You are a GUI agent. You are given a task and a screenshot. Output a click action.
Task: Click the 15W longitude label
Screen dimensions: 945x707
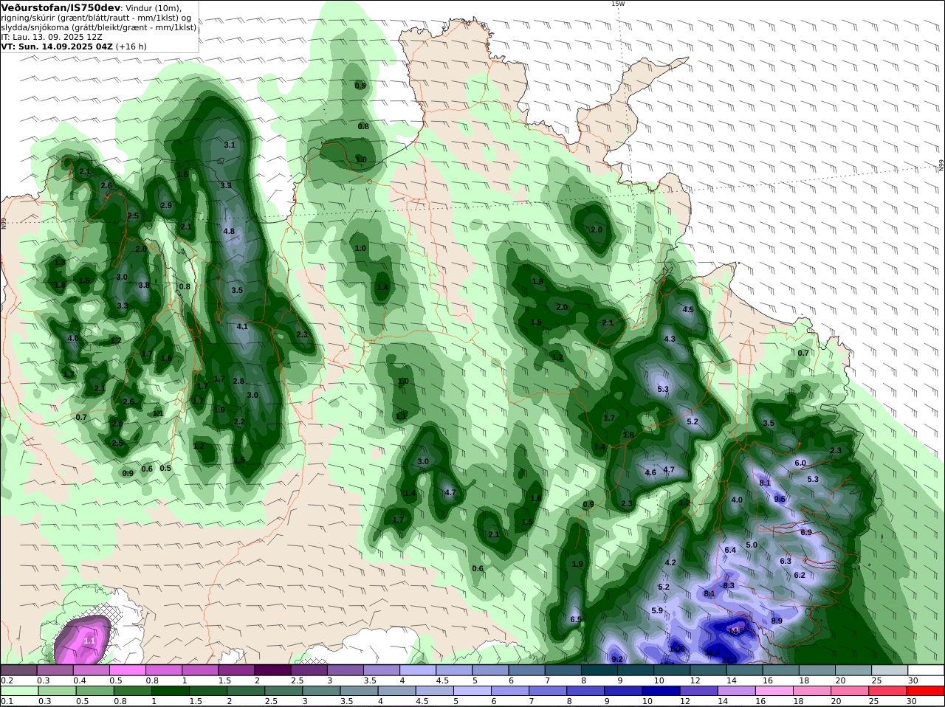tap(617, 4)
